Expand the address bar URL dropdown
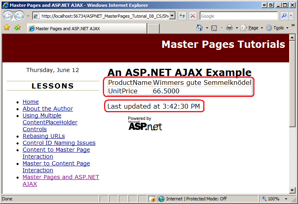This screenshot has width=298, height=204. tap(173, 16)
